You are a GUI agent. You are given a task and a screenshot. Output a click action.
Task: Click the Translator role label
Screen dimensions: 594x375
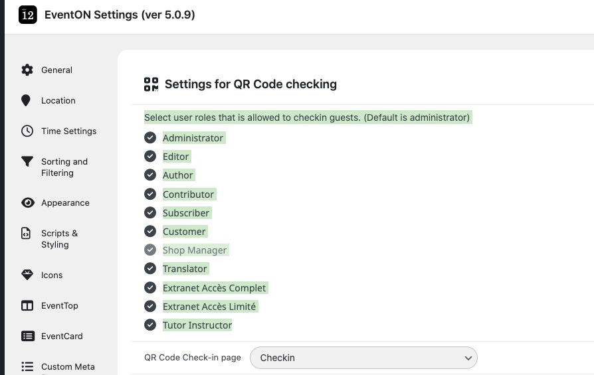point(185,269)
